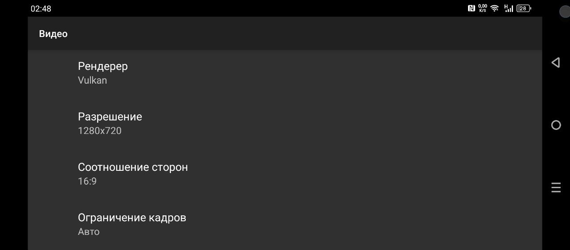Open the Разрешение resolution setting

pyautogui.click(x=110, y=117)
